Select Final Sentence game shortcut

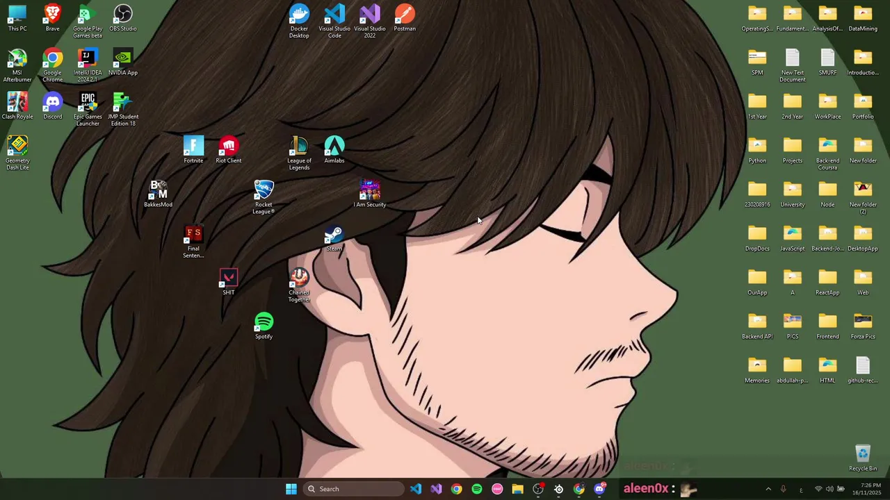click(x=193, y=241)
